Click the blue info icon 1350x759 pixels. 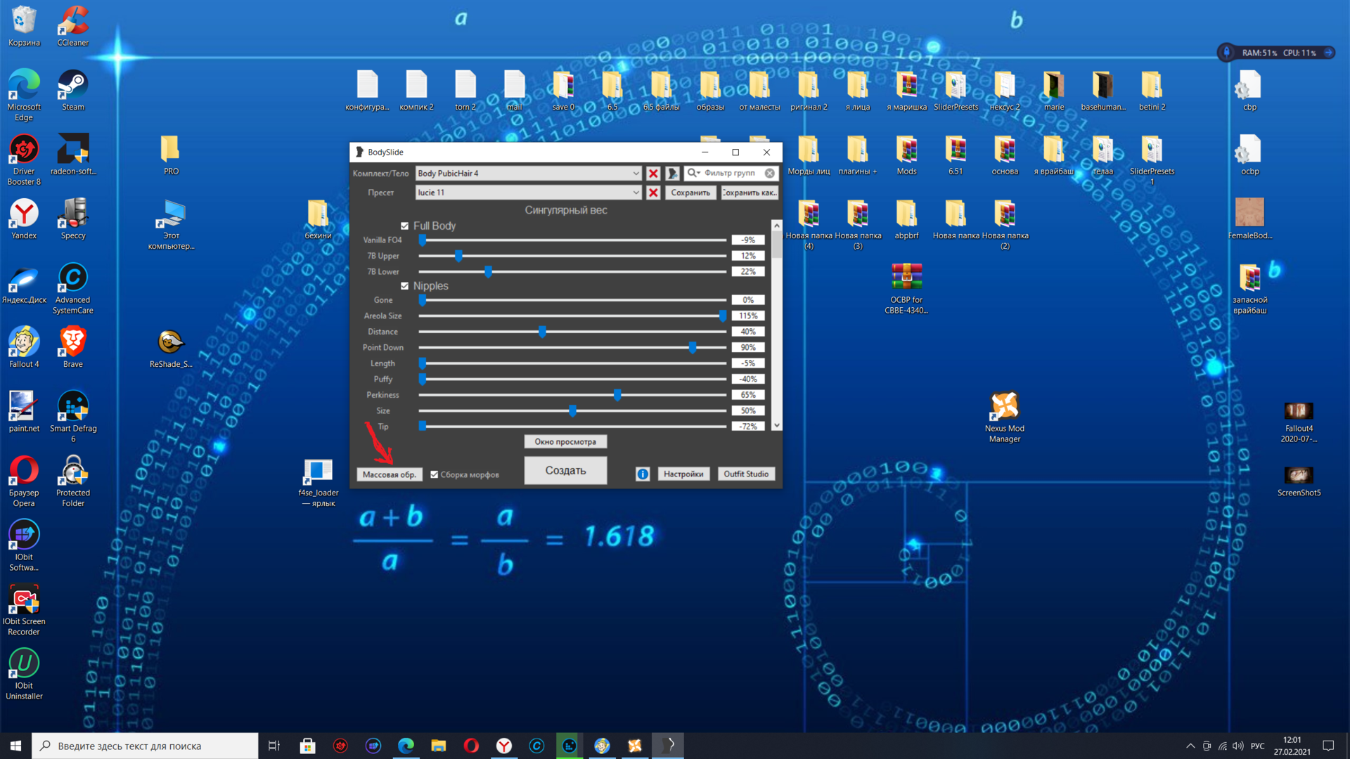click(643, 474)
